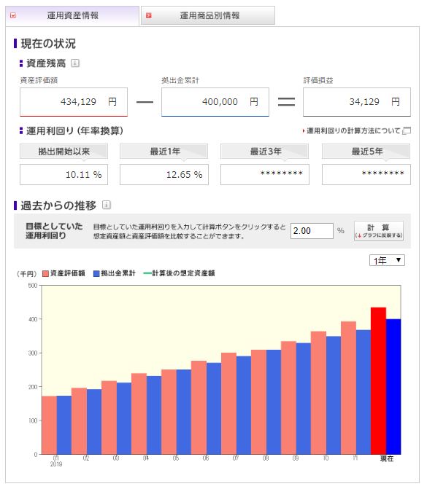The width and height of the screenshot is (427, 489).
Task: Select the 最近1年 period header
Action: tap(164, 152)
